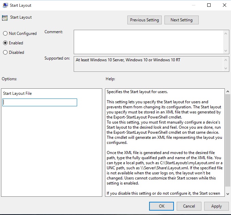Click the Start Layout File path field
The image size is (231, 215).
pyautogui.click(x=40, y=102)
